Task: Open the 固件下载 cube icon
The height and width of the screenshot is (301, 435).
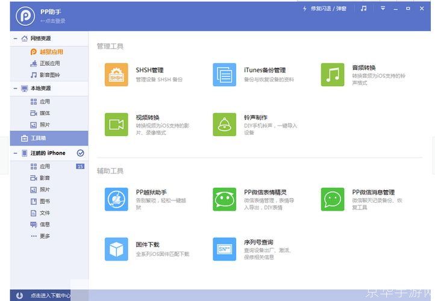Action: click(116, 249)
